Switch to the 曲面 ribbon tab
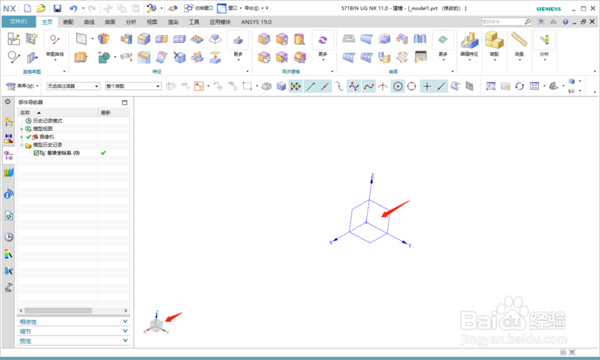The height and width of the screenshot is (360, 600). (x=110, y=22)
